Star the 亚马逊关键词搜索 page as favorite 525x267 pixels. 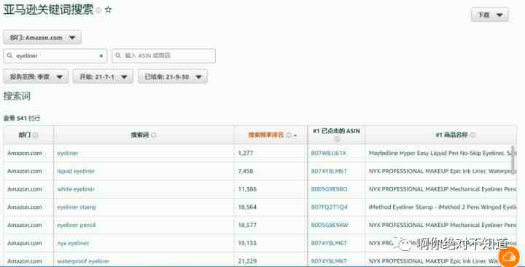[108, 9]
